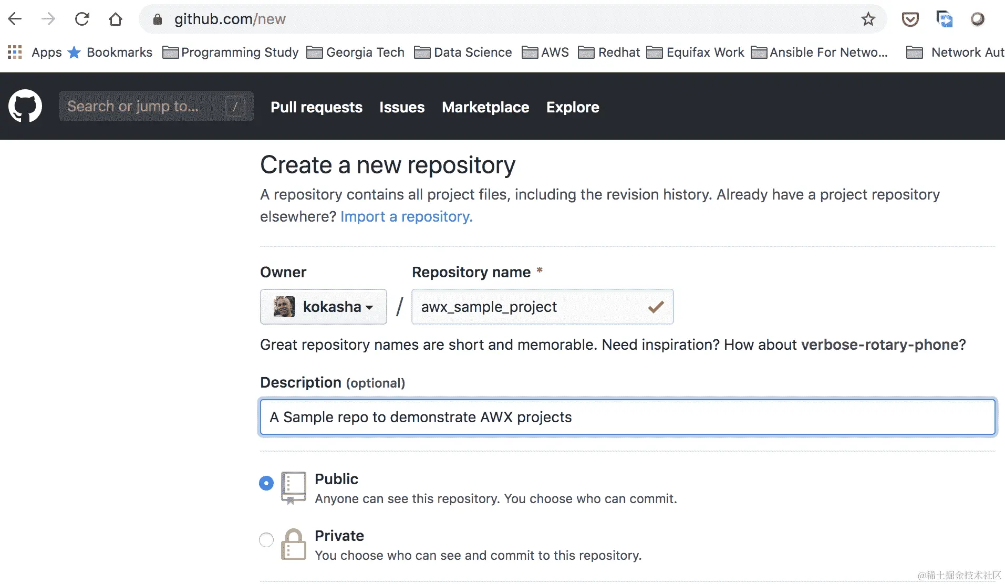Open the kokasha owner dropdown
The image size is (1005, 584).
pos(323,307)
